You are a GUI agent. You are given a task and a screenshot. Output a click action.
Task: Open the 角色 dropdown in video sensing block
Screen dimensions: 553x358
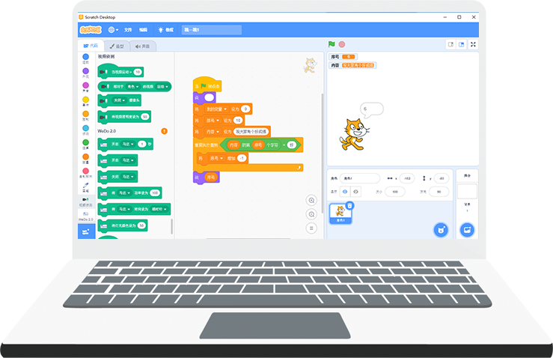pyautogui.click(x=133, y=86)
